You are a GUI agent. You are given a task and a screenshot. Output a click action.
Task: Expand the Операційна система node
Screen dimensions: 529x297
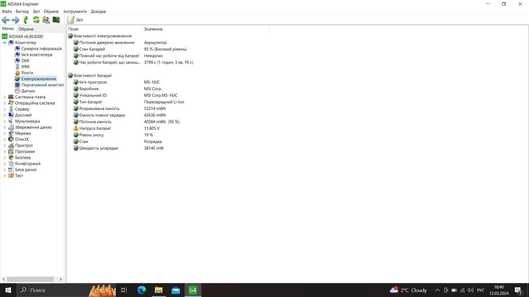point(4,103)
